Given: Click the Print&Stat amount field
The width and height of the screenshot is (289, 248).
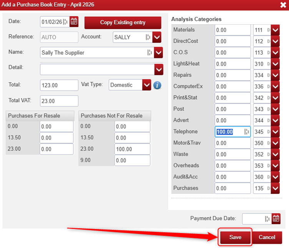Looking at the screenshot, I should pos(233,98).
